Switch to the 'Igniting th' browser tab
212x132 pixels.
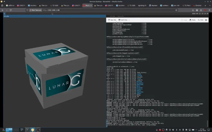click(142, 6)
